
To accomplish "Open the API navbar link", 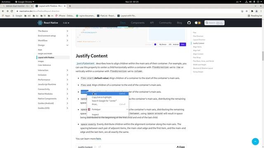I will (x=152, y=23).
